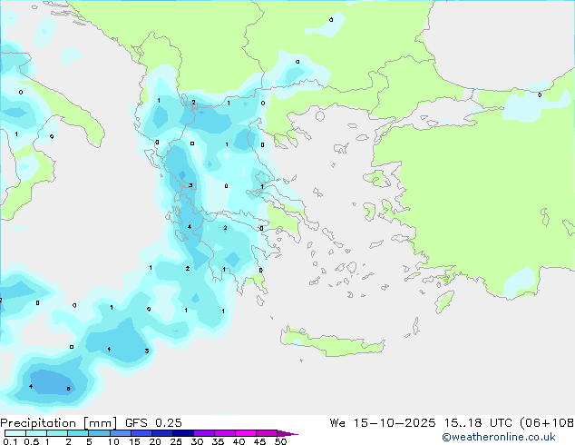
Task: Click the 40–45 mm magenta swatch
Action: (246, 433)
